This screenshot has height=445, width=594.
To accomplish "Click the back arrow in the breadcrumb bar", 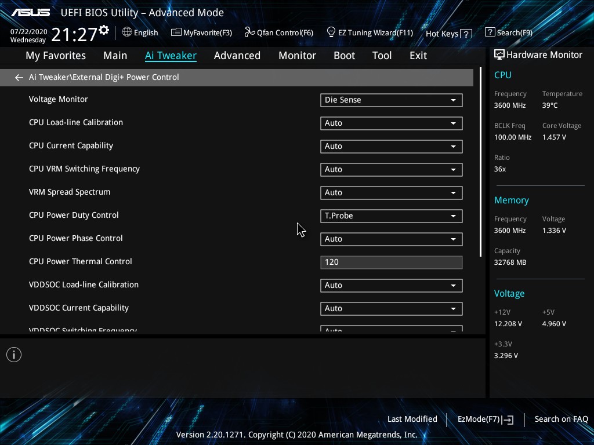I will pos(19,78).
